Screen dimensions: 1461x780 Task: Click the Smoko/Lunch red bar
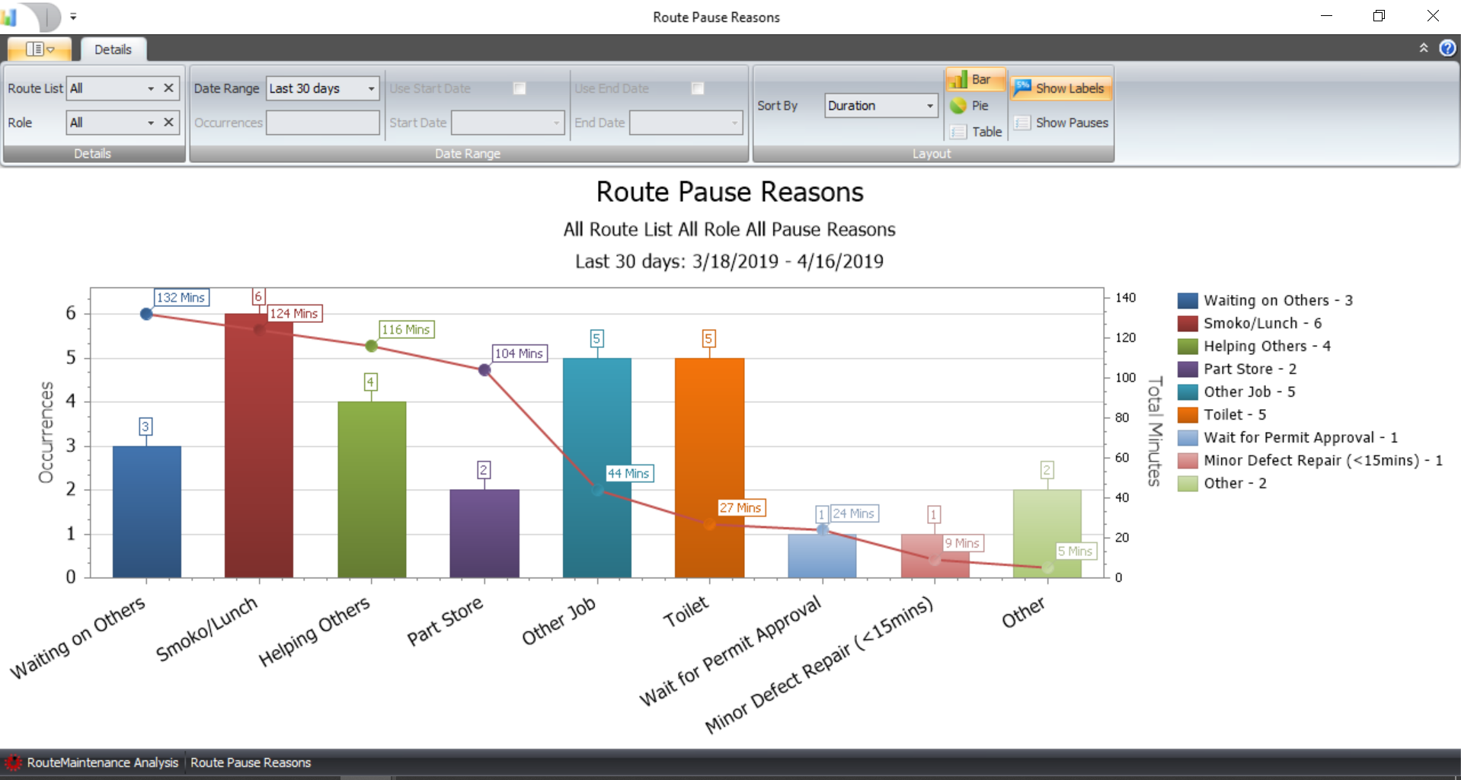coord(259,446)
